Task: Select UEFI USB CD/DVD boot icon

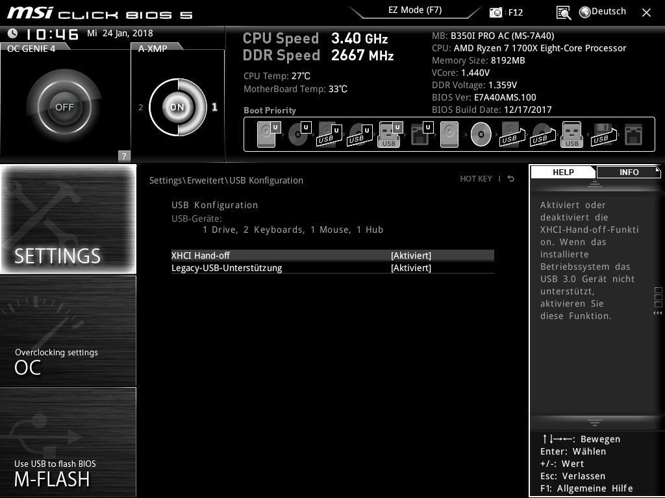Action: point(360,135)
